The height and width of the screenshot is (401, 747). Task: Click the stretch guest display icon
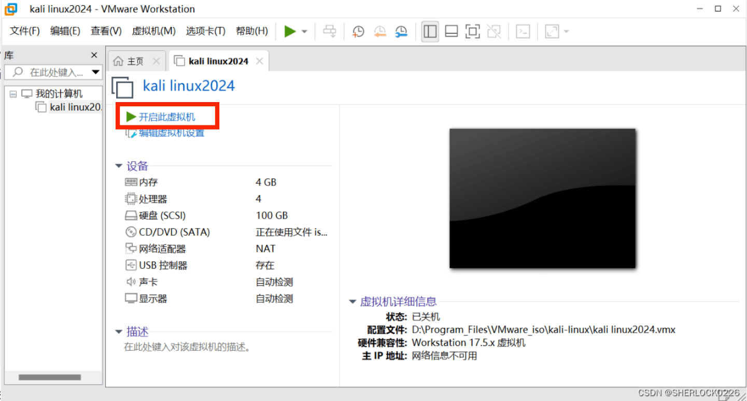click(552, 32)
